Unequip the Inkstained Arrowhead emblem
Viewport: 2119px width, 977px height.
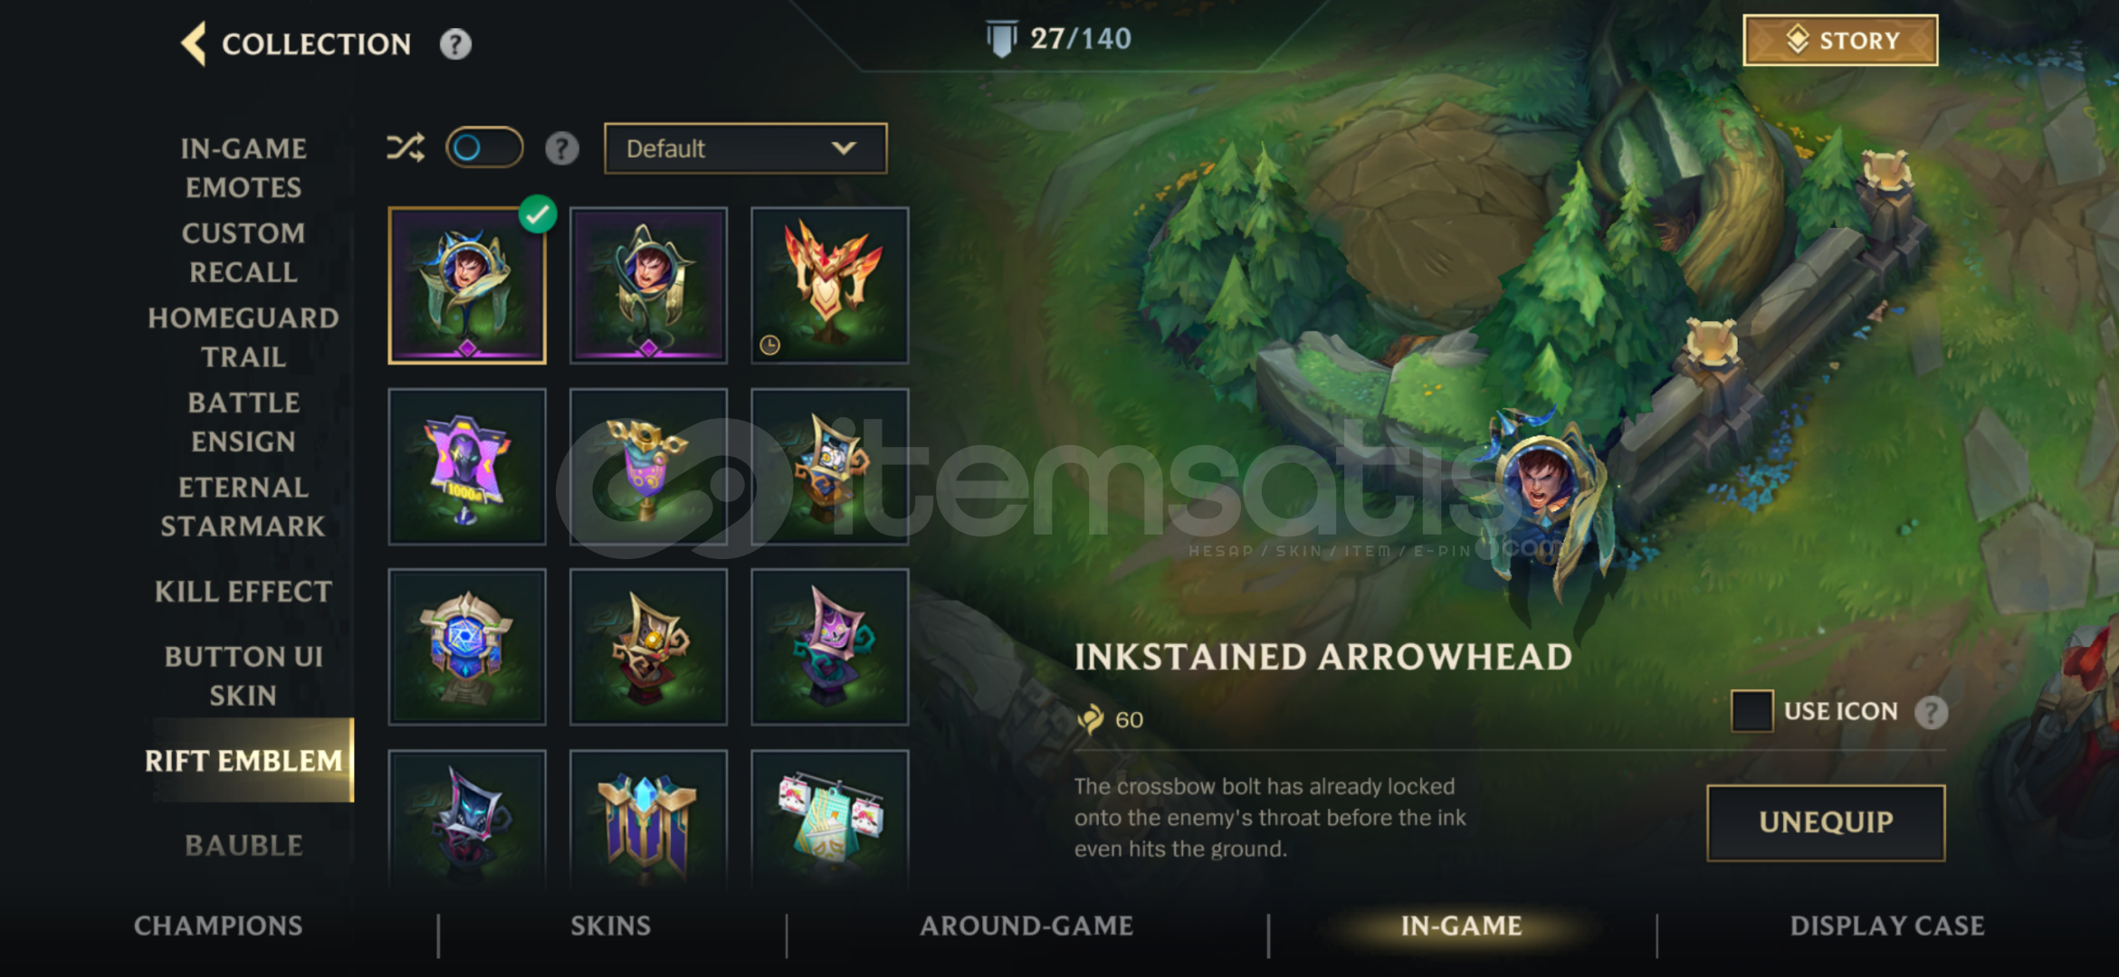tap(1826, 822)
